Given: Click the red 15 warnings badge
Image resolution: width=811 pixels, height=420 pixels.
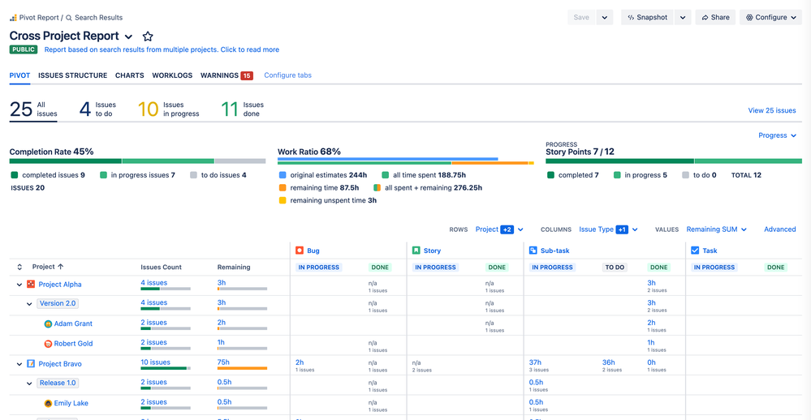Looking at the screenshot, I should (x=247, y=75).
